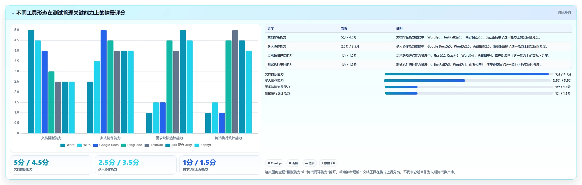Toggle PingCode series in chart legend
Screen dimensions: 582x185
tap(131, 145)
